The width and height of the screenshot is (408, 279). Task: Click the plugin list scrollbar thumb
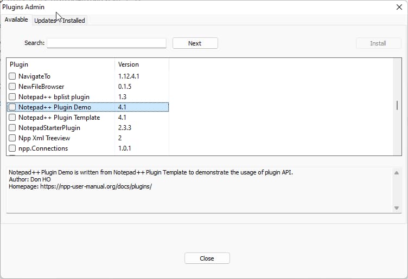pyautogui.click(x=397, y=105)
